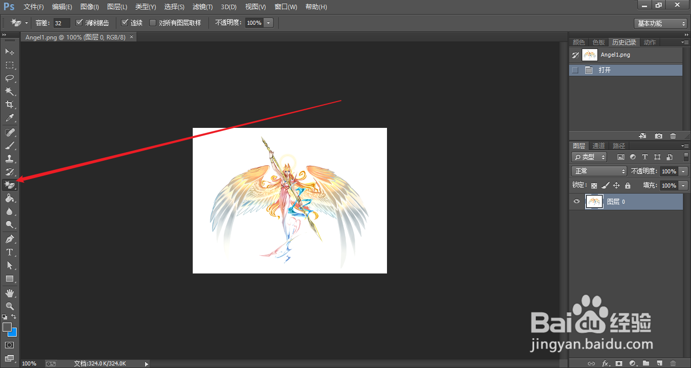Select the Zoom tool
This screenshot has width=691, height=368.
point(10,306)
